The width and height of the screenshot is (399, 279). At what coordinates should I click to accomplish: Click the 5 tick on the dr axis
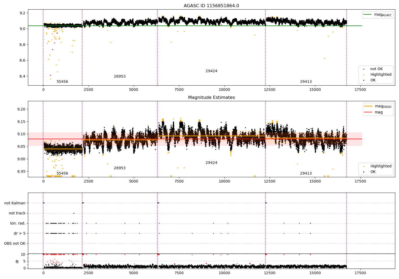[x=24, y=261]
